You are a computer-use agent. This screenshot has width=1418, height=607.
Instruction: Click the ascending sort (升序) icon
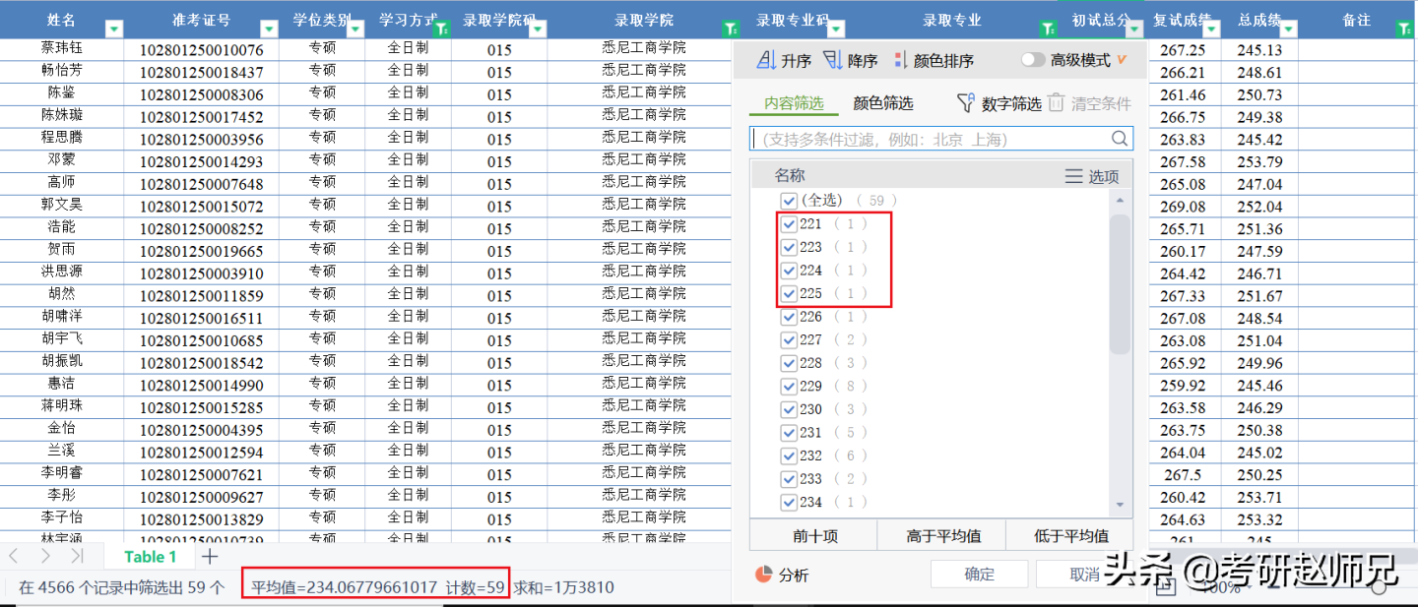768,60
